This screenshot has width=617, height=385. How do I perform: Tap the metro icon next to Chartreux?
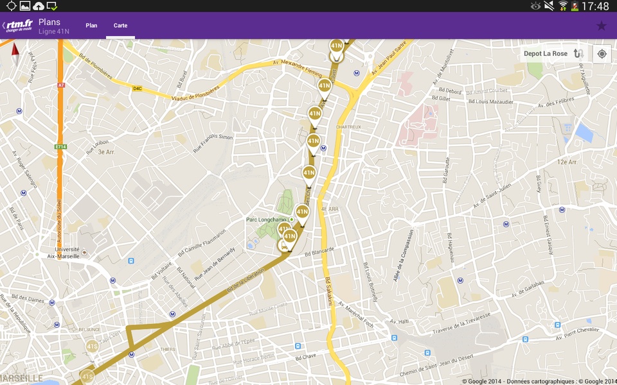point(323,148)
